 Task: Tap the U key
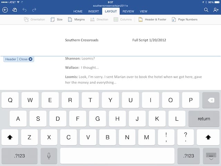coord(131,100)
